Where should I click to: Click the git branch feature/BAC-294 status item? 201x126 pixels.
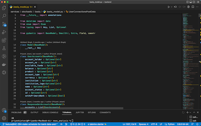[x=30, y=124]
